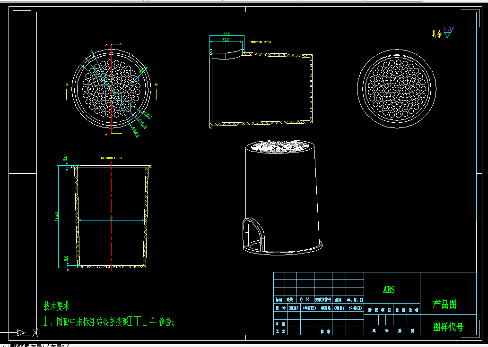The image size is (488, 347).
Task: Click the 技术要求 heading
Action: (57, 306)
